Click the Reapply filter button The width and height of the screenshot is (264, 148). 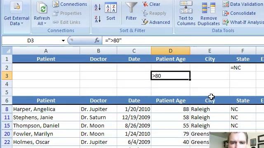[154, 13]
